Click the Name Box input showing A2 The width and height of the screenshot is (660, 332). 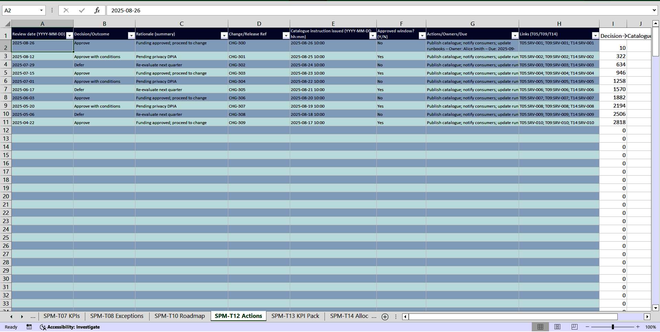pyautogui.click(x=21, y=10)
